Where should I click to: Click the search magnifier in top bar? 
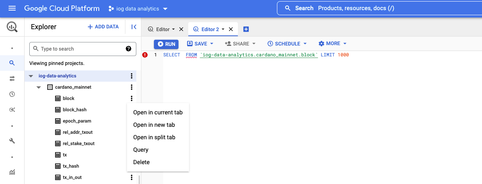tap(288, 8)
